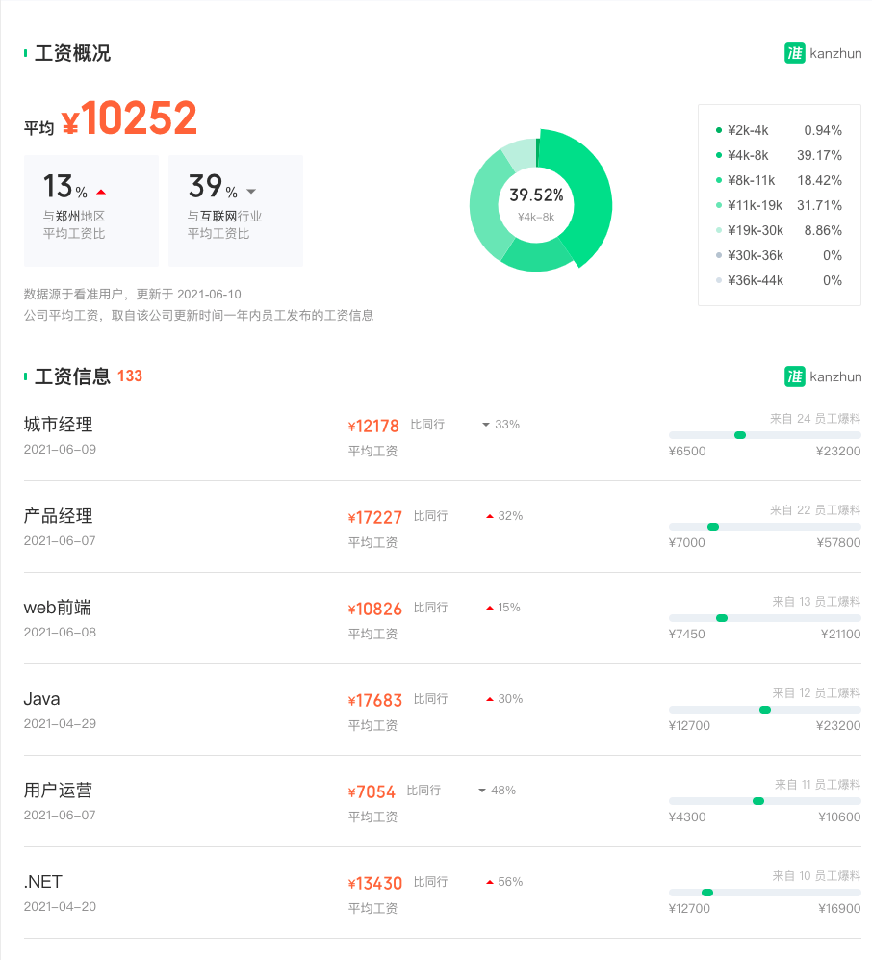Click the date 2021-06-09 under 城市经理
872x960 pixels.
click(x=60, y=450)
